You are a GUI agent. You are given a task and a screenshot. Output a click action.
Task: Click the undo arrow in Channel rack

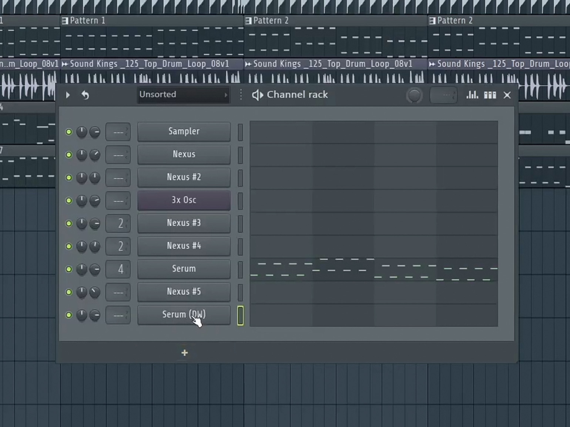(x=85, y=95)
